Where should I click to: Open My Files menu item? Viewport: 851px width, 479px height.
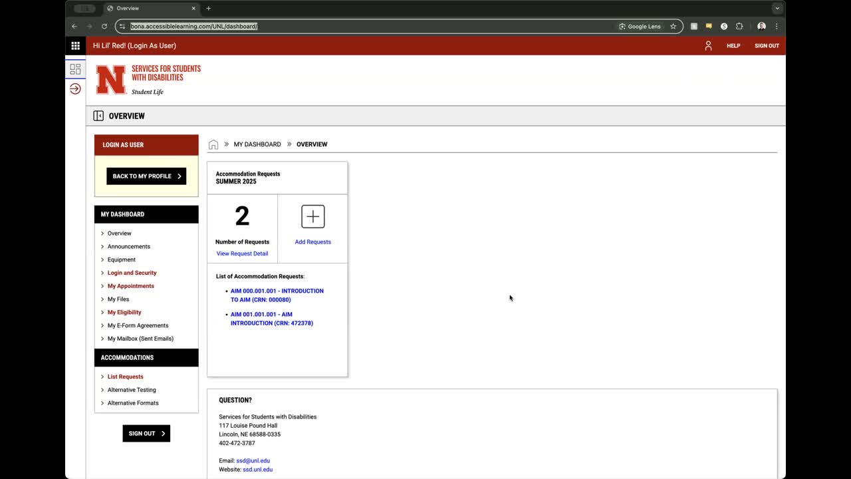pos(118,299)
